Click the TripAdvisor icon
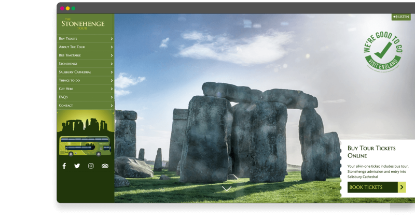Viewport: 415px width, 220px height. 105,166
